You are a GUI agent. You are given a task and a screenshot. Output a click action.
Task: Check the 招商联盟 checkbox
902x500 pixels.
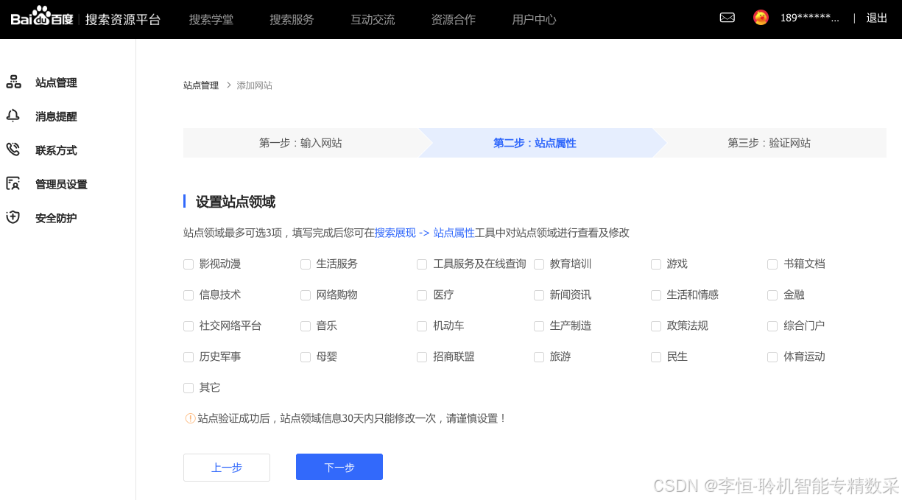tap(422, 357)
